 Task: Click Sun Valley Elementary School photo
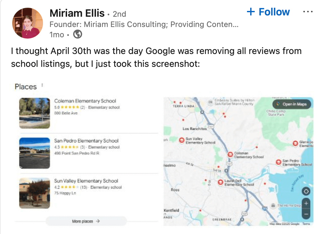(34, 193)
